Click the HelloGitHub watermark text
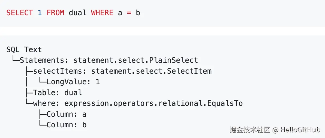This screenshot has height=138, width=325. click(x=300, y=130)
